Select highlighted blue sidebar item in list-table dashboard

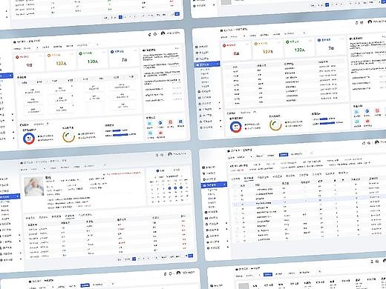[207, 64]
